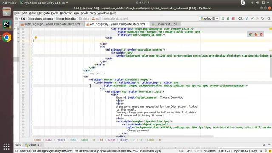
Task: Switch to __manifest__.py editor tab
Action: [x=166, y=24]
